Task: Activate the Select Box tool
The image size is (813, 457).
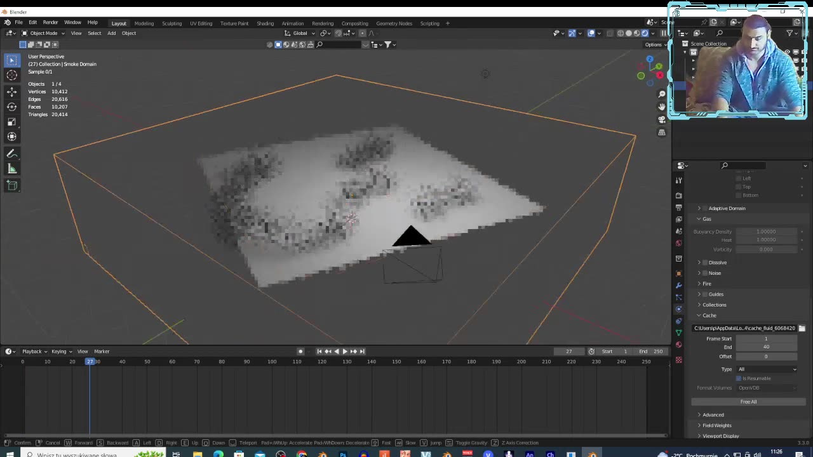Action: coord(11,60)
